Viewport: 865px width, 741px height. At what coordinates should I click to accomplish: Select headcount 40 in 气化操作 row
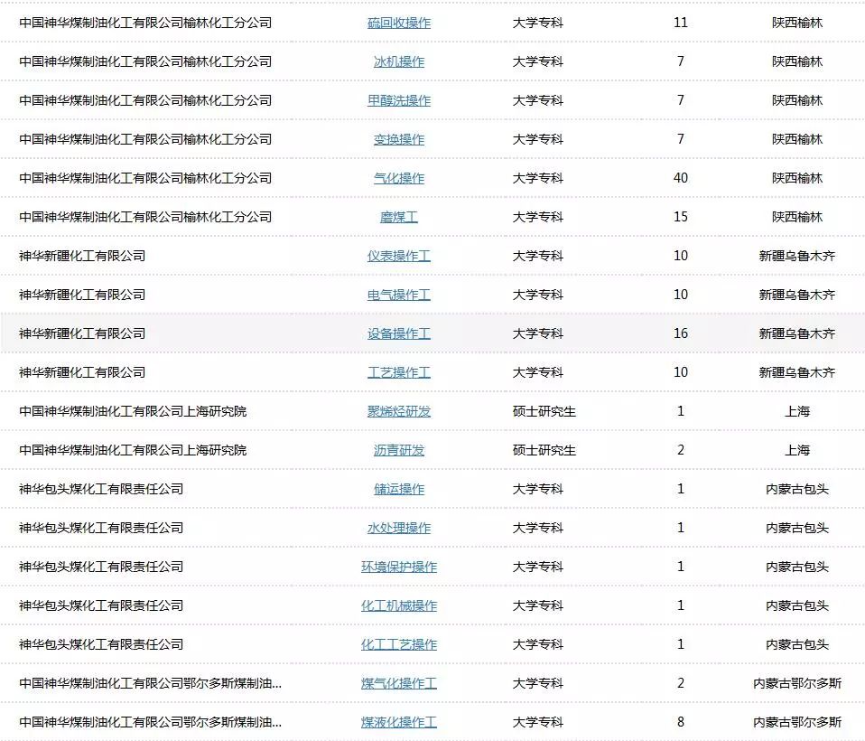click(x=681, y=178)
